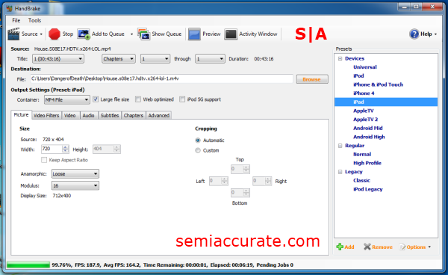Add a preset with the green plus
This screenshot has width=448, height=275.
(x=340, y=247)
